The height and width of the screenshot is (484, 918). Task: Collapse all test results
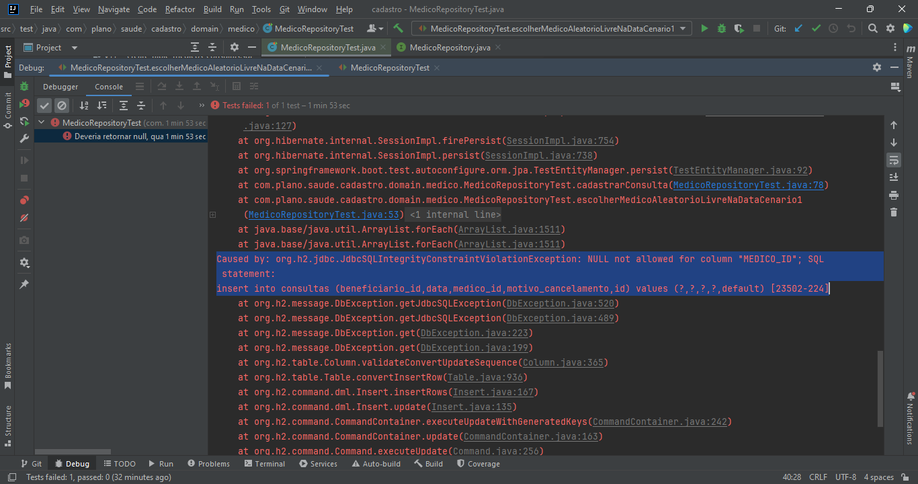click(x=141, y=106)
